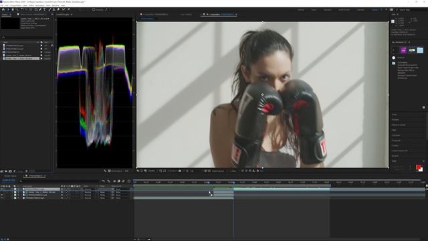The height and width of the screenshot is (241, 428).
Task: Select the Roto Brush tool
Action: pos(64,9)
